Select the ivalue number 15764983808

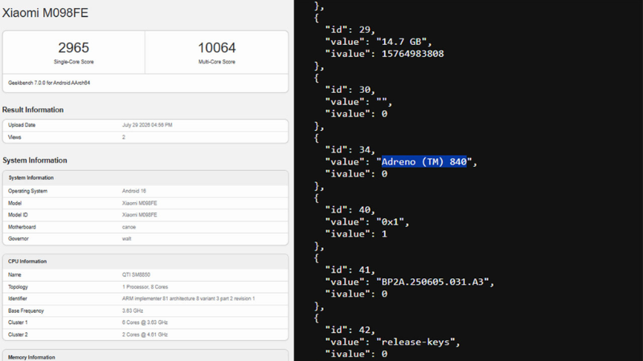pyautogui.click(x=412, y=54)
